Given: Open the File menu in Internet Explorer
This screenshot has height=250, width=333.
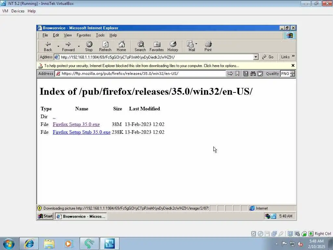Looking at the screenshot, I should [45, 35].
